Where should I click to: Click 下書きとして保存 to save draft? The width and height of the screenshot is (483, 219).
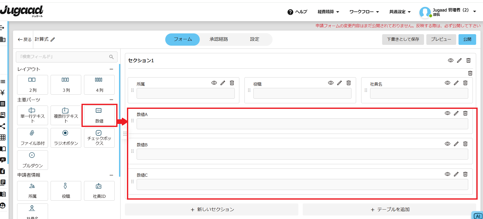coord(403,40)
